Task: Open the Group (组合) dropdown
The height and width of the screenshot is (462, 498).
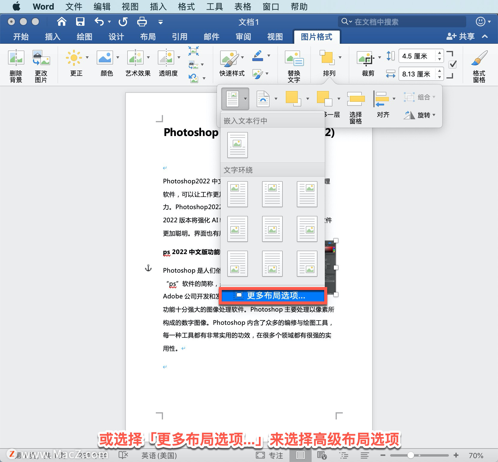Action: coord(420,97)
